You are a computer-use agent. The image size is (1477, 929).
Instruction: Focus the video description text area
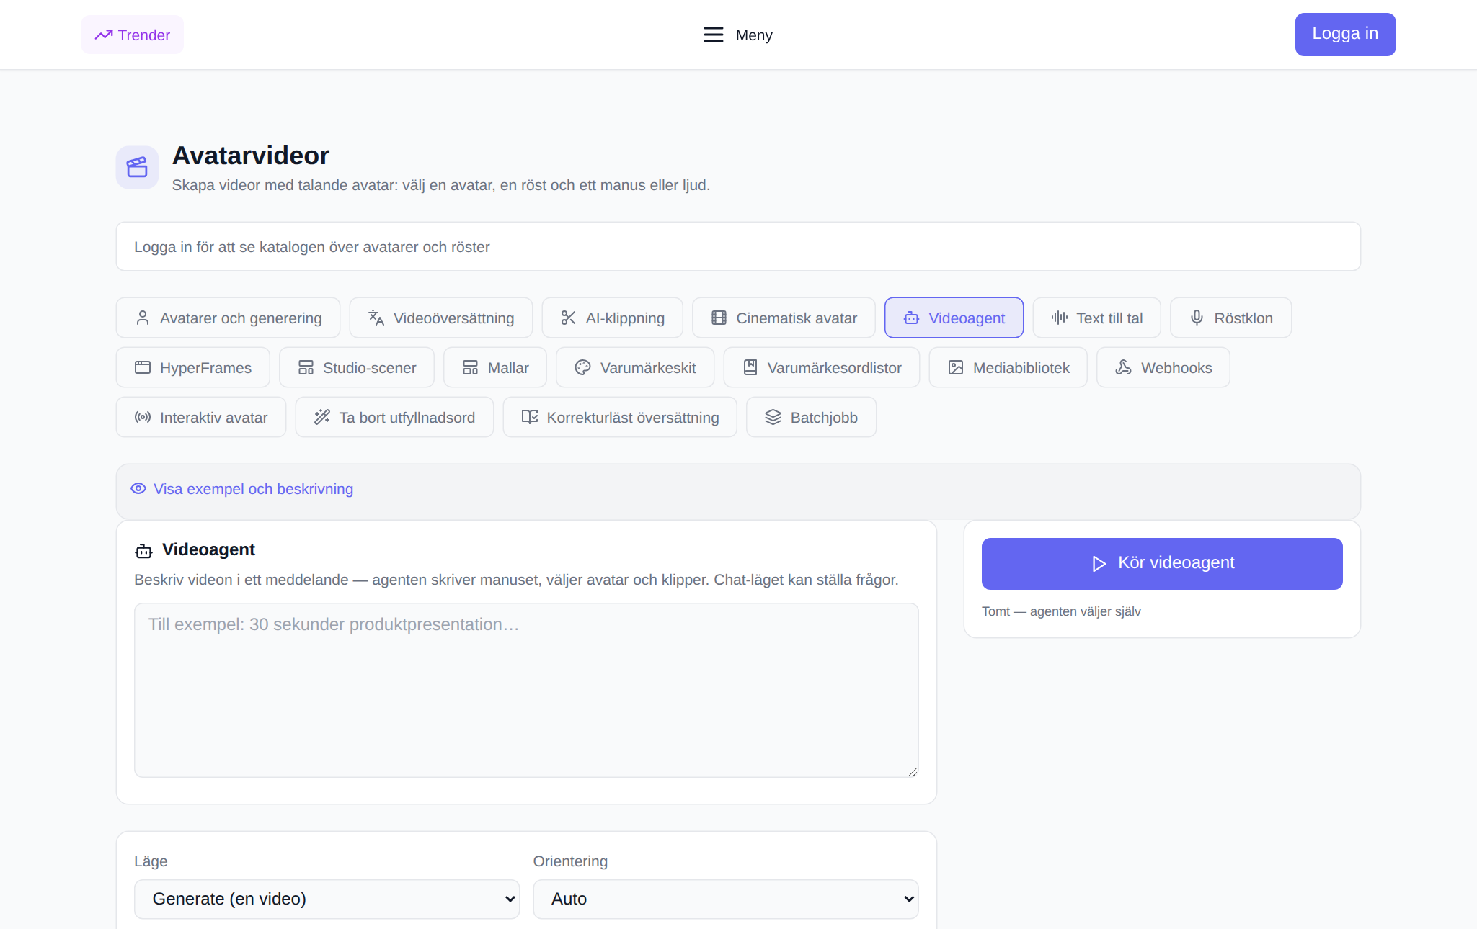(x=526, y=690)
